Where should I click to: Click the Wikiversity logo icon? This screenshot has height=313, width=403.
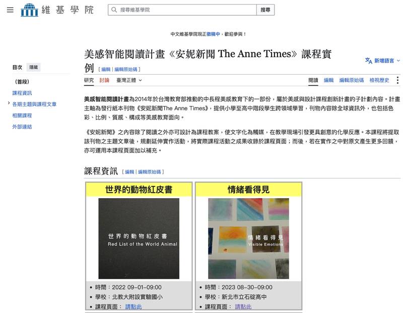click(29, 10)
